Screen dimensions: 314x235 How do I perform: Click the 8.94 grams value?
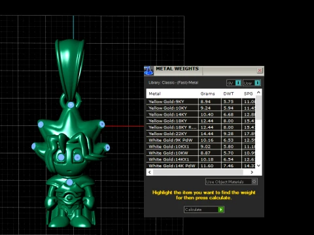(205, 102)
